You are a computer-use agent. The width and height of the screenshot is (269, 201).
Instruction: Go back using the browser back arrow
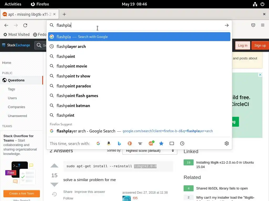coord(6,25)
